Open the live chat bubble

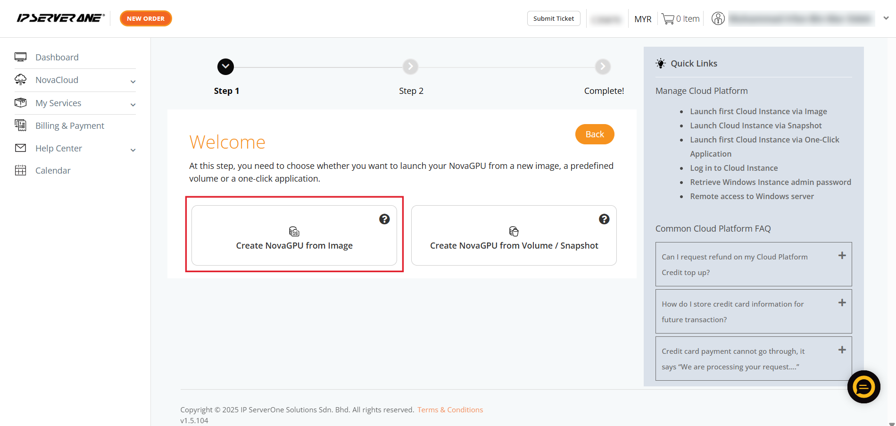pyautogui.click(x=864, y=387)
